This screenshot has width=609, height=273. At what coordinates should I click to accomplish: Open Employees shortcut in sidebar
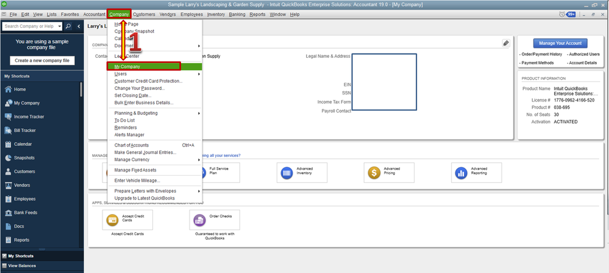(20, 199)
